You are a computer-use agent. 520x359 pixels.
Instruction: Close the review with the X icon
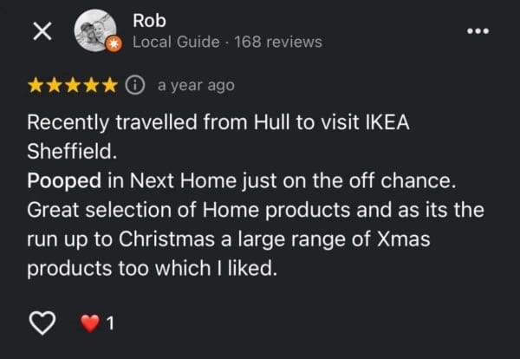coord(42,31)
